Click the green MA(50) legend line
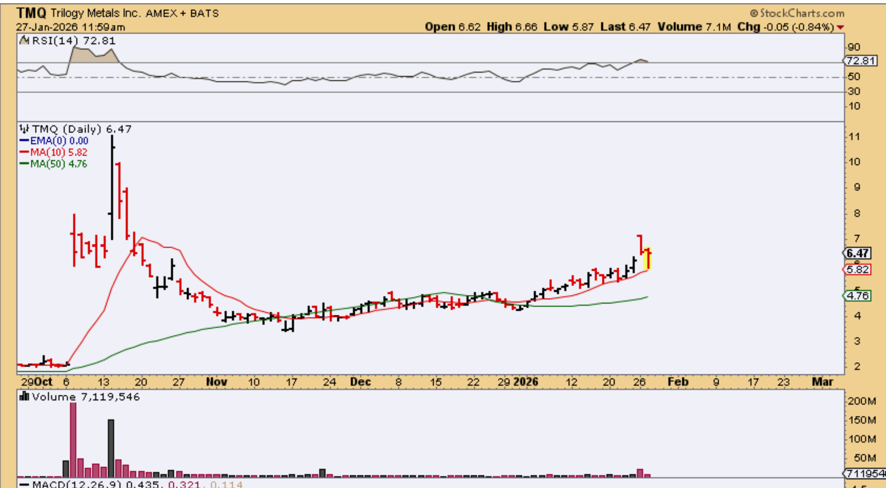 tap(24, 164)
